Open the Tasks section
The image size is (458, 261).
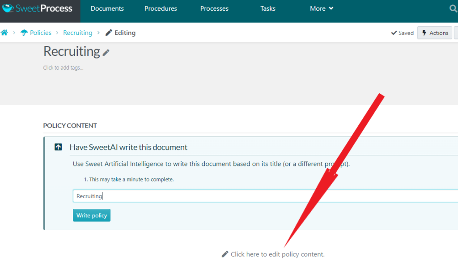(x=267, y=8)
